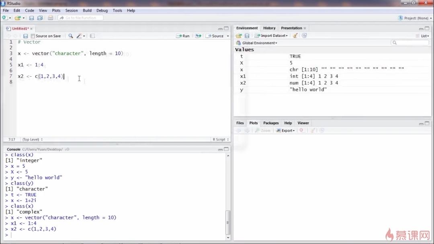
Task: Click the Go to file/function field
Action: point(80,18)
